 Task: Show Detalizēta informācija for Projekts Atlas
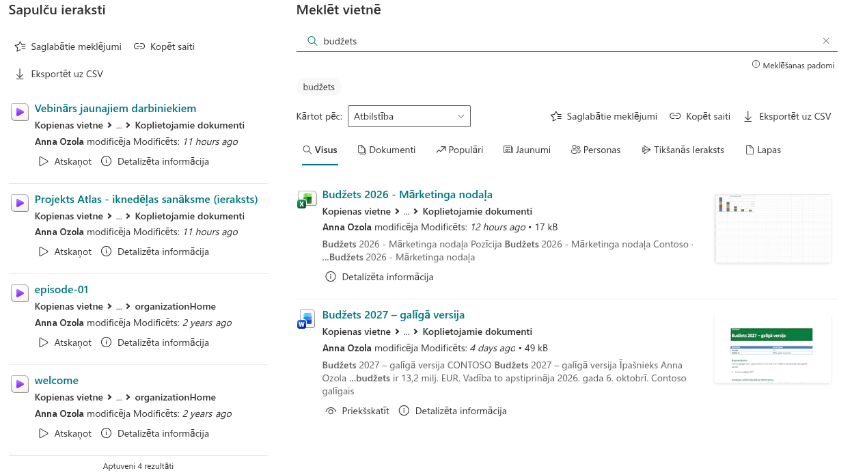point(155,252)
